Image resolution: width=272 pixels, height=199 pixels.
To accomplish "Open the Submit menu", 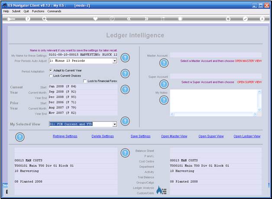I will point(16,11).
